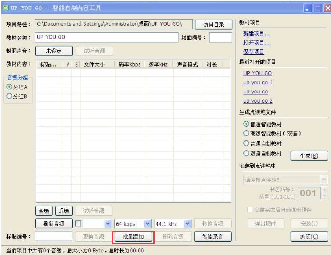Click the 访问目录 button
This screenshot has width=331, height=255.
[x=214, y=25]
